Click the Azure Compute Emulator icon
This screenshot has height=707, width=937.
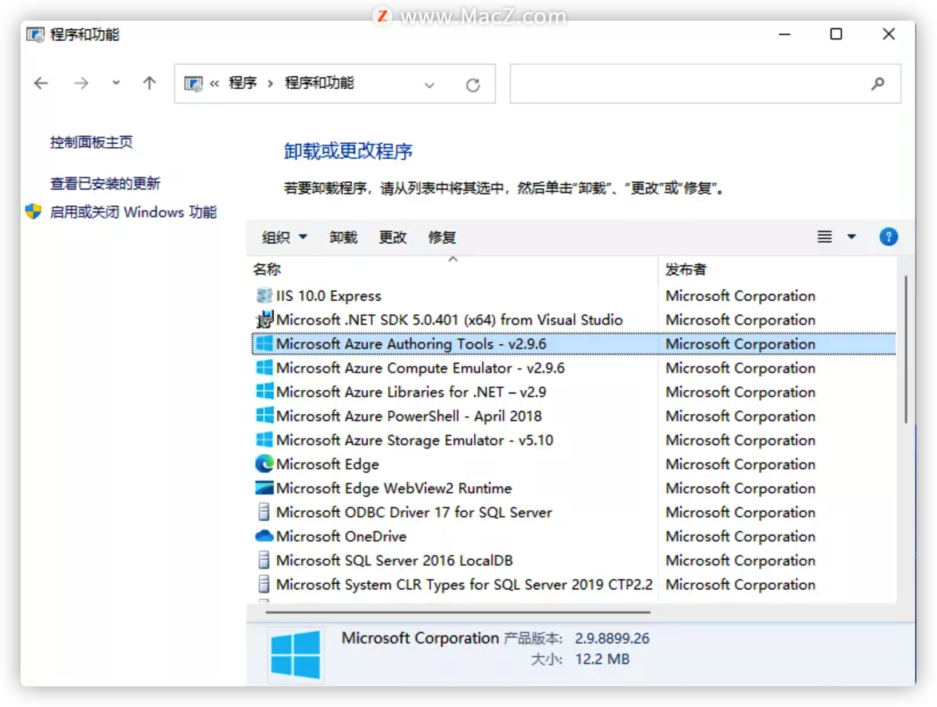264,368
